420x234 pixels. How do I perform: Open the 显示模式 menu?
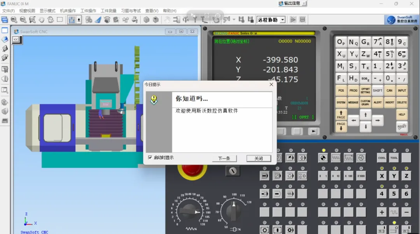tap(47, 11)
